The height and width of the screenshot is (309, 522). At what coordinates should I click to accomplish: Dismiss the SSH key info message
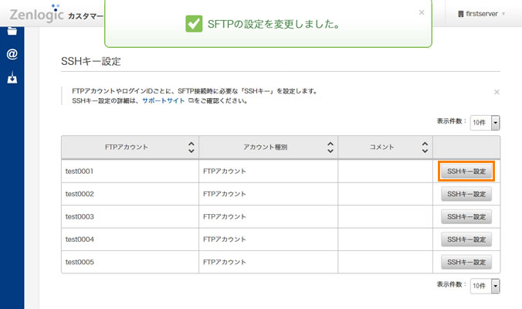tap(497, 92)
